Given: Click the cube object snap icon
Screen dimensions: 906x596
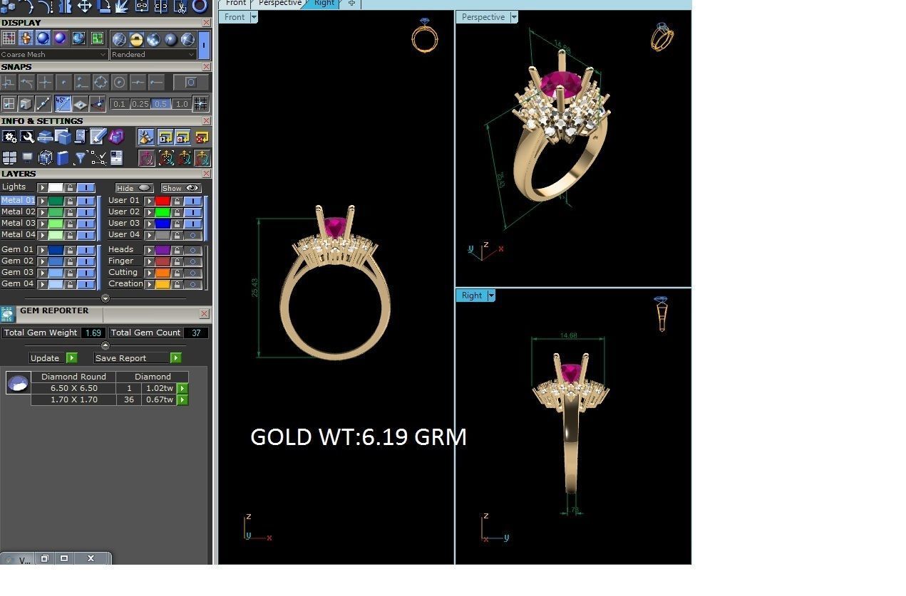Looking at the screenshot, I should 26,104.
